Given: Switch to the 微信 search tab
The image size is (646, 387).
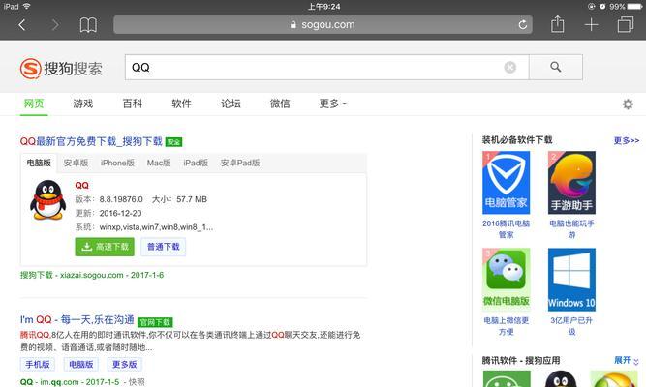Looking at the screenshot, I should (x=280, y=104).
